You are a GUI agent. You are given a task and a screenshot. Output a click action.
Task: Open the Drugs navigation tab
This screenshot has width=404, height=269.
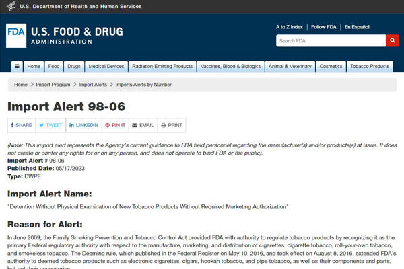(74, 66)
